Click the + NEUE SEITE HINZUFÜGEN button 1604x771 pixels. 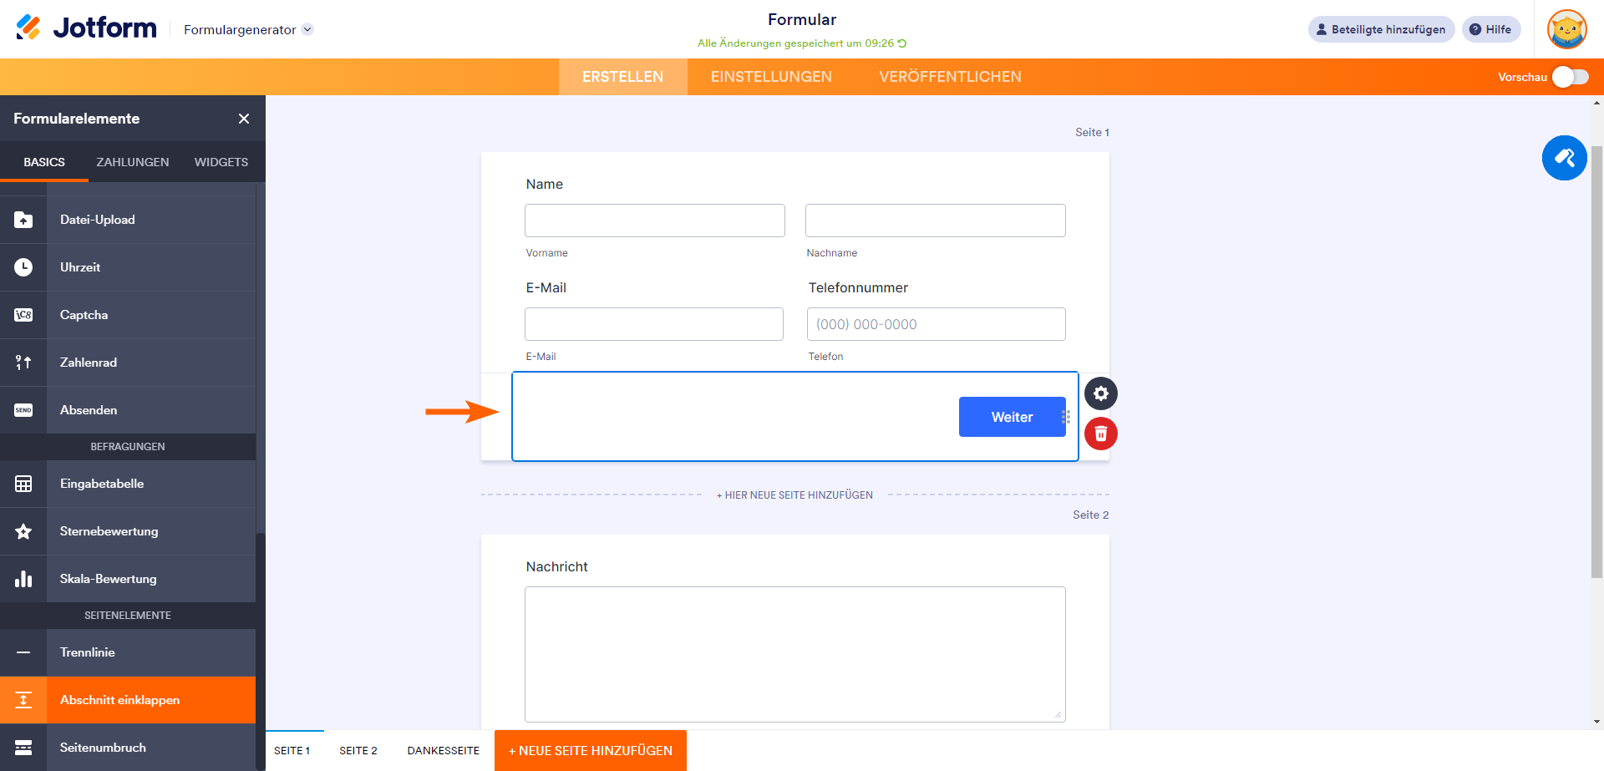[591, 750]
